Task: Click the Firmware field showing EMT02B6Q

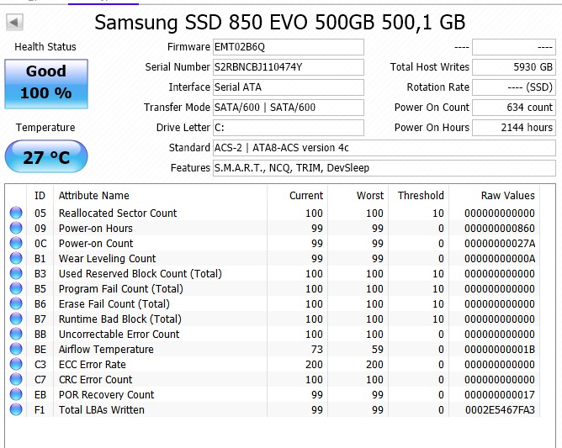Action: (x=289, y=47)
